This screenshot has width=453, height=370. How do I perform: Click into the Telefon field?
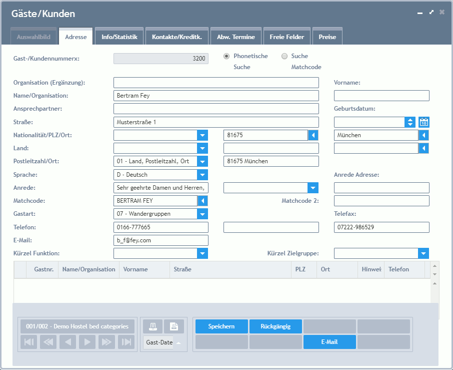[x=161, y=227]
